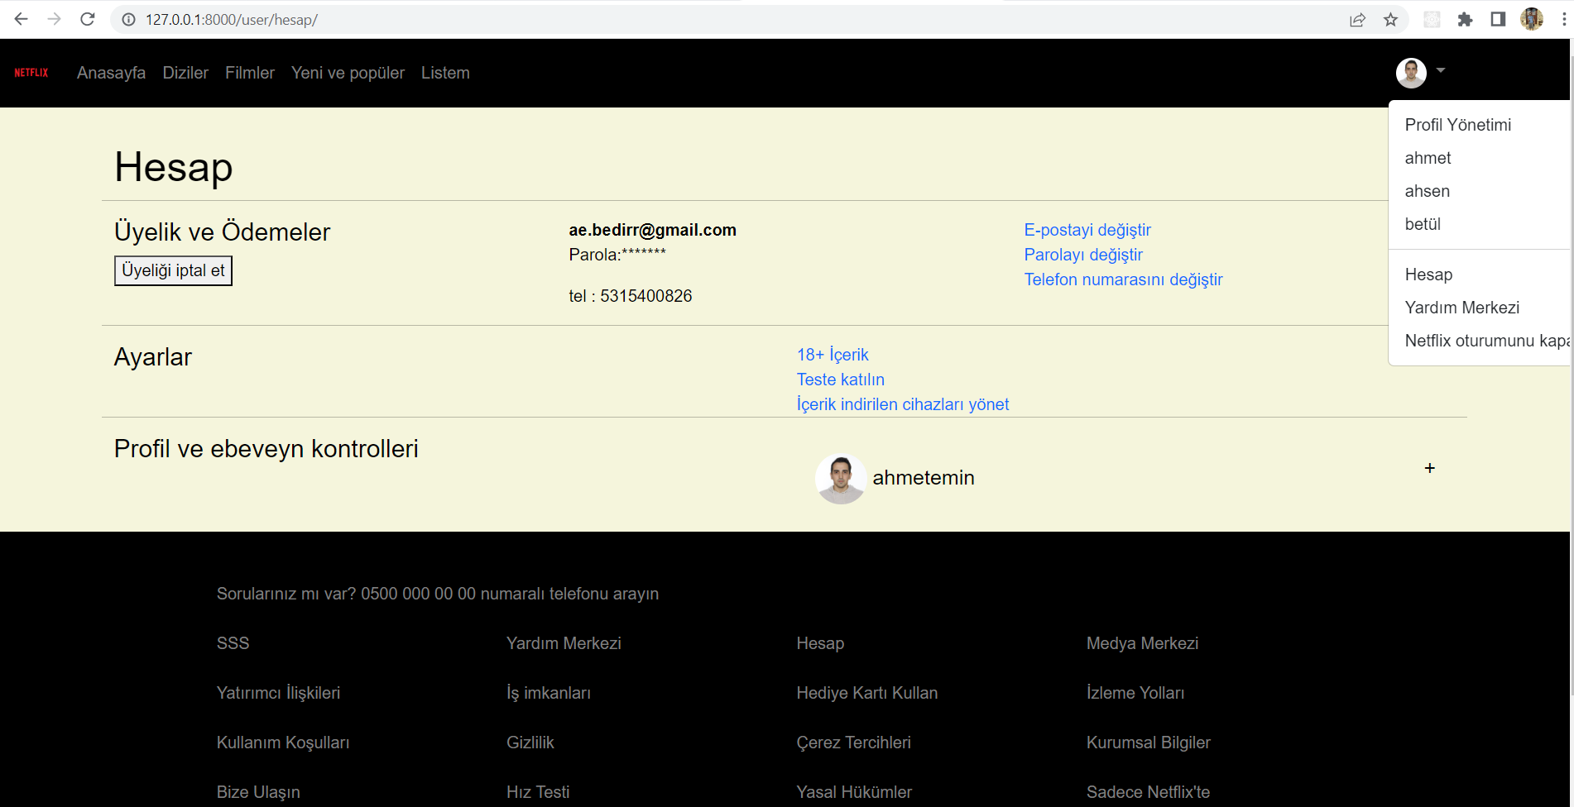
Task: Open the browser extensions puzzle icon
Action: coord(1465,20)
